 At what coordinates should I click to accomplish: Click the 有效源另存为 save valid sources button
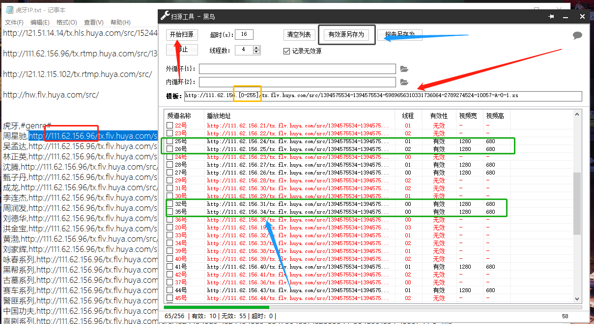[346, 35]
